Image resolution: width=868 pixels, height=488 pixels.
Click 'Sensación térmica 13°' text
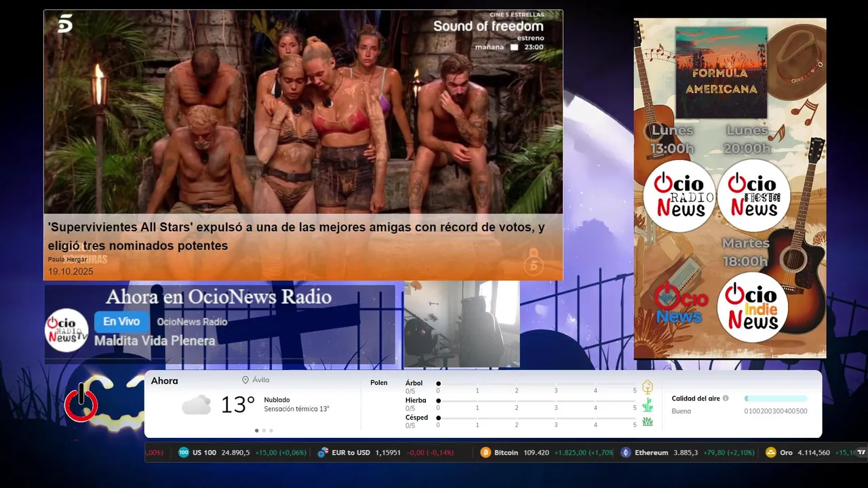click(x=297, y=409)
